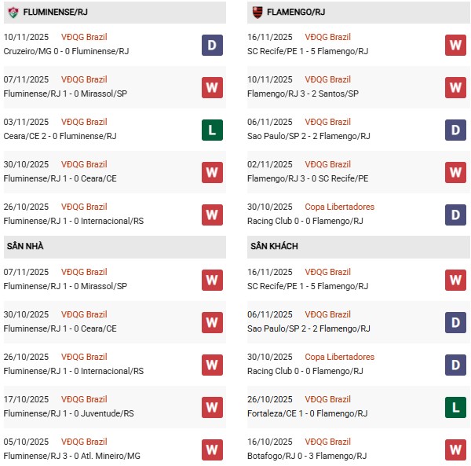Click the W badge for Botafogo match
Screen dimensions: 471x466
coord(455,449)
